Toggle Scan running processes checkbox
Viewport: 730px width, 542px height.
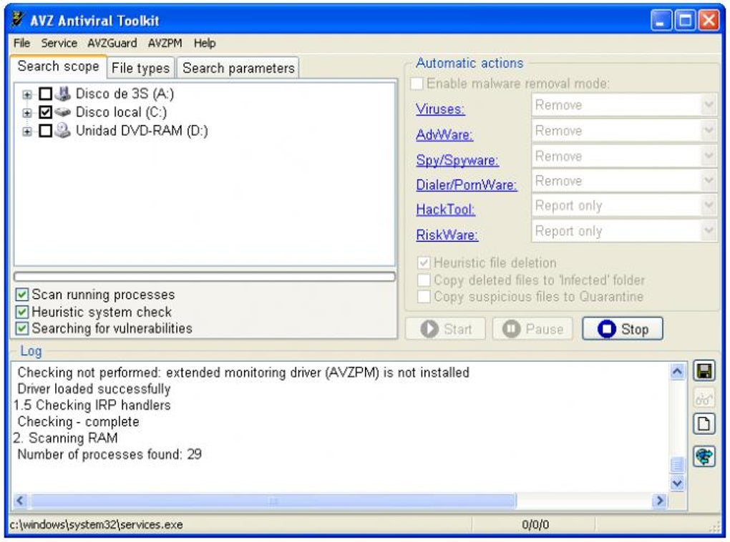point(22,295)
